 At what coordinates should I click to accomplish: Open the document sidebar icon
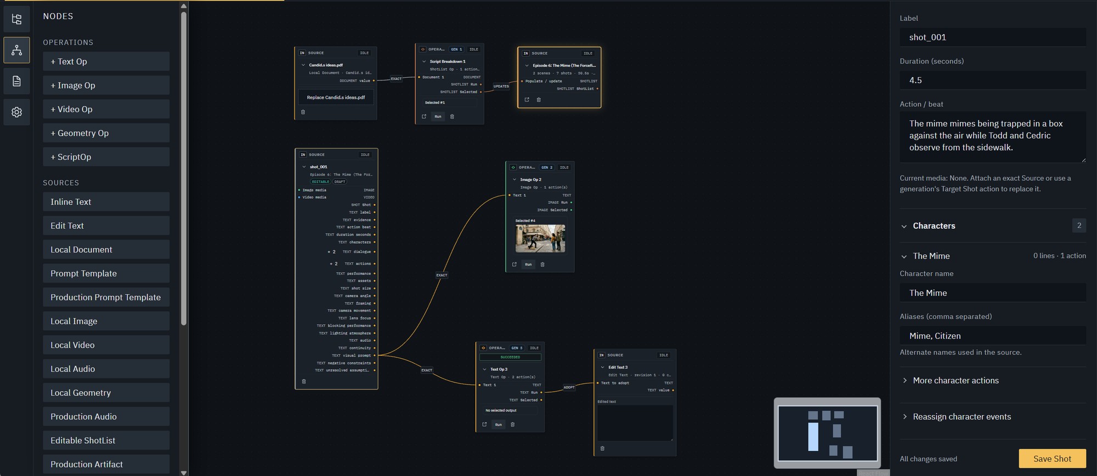pyautogui.click(x=16, y=81)
